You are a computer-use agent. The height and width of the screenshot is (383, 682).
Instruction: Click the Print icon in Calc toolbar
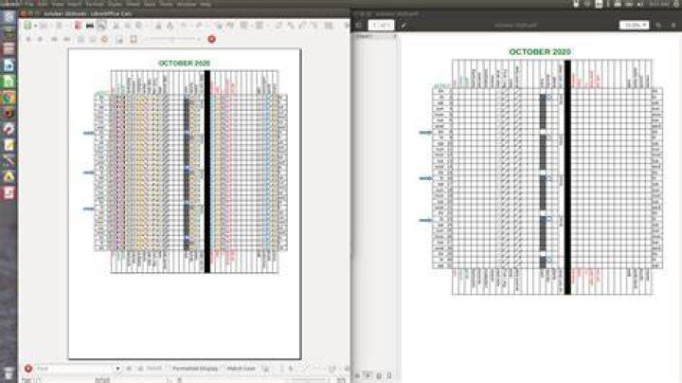90,26
